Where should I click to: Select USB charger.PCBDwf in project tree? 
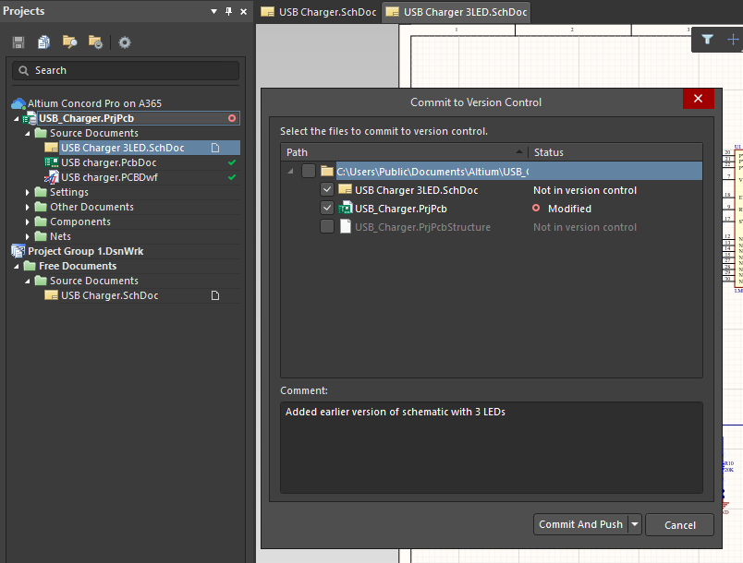(x=109, y=177)
